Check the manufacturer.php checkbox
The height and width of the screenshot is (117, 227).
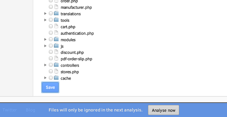click(x=51, y=7)
